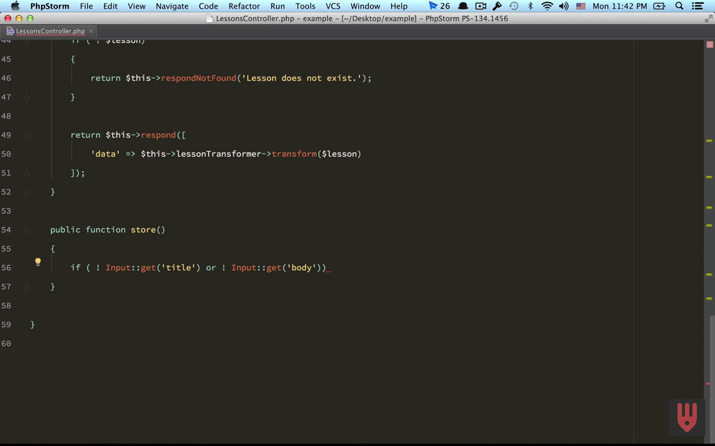Click the battery status icon

(x=659, y=6)
